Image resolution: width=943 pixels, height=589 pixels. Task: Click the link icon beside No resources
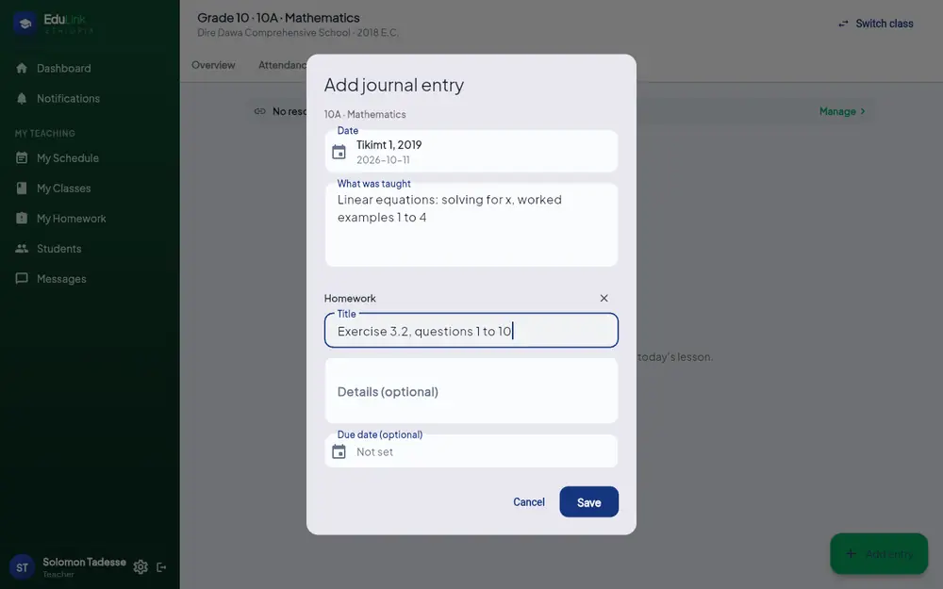pos(260,111)
